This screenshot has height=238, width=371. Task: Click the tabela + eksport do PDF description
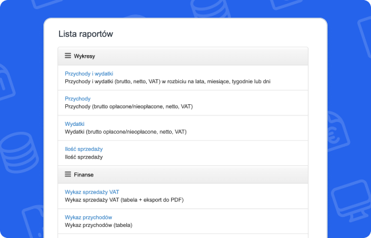click(124, 200)
